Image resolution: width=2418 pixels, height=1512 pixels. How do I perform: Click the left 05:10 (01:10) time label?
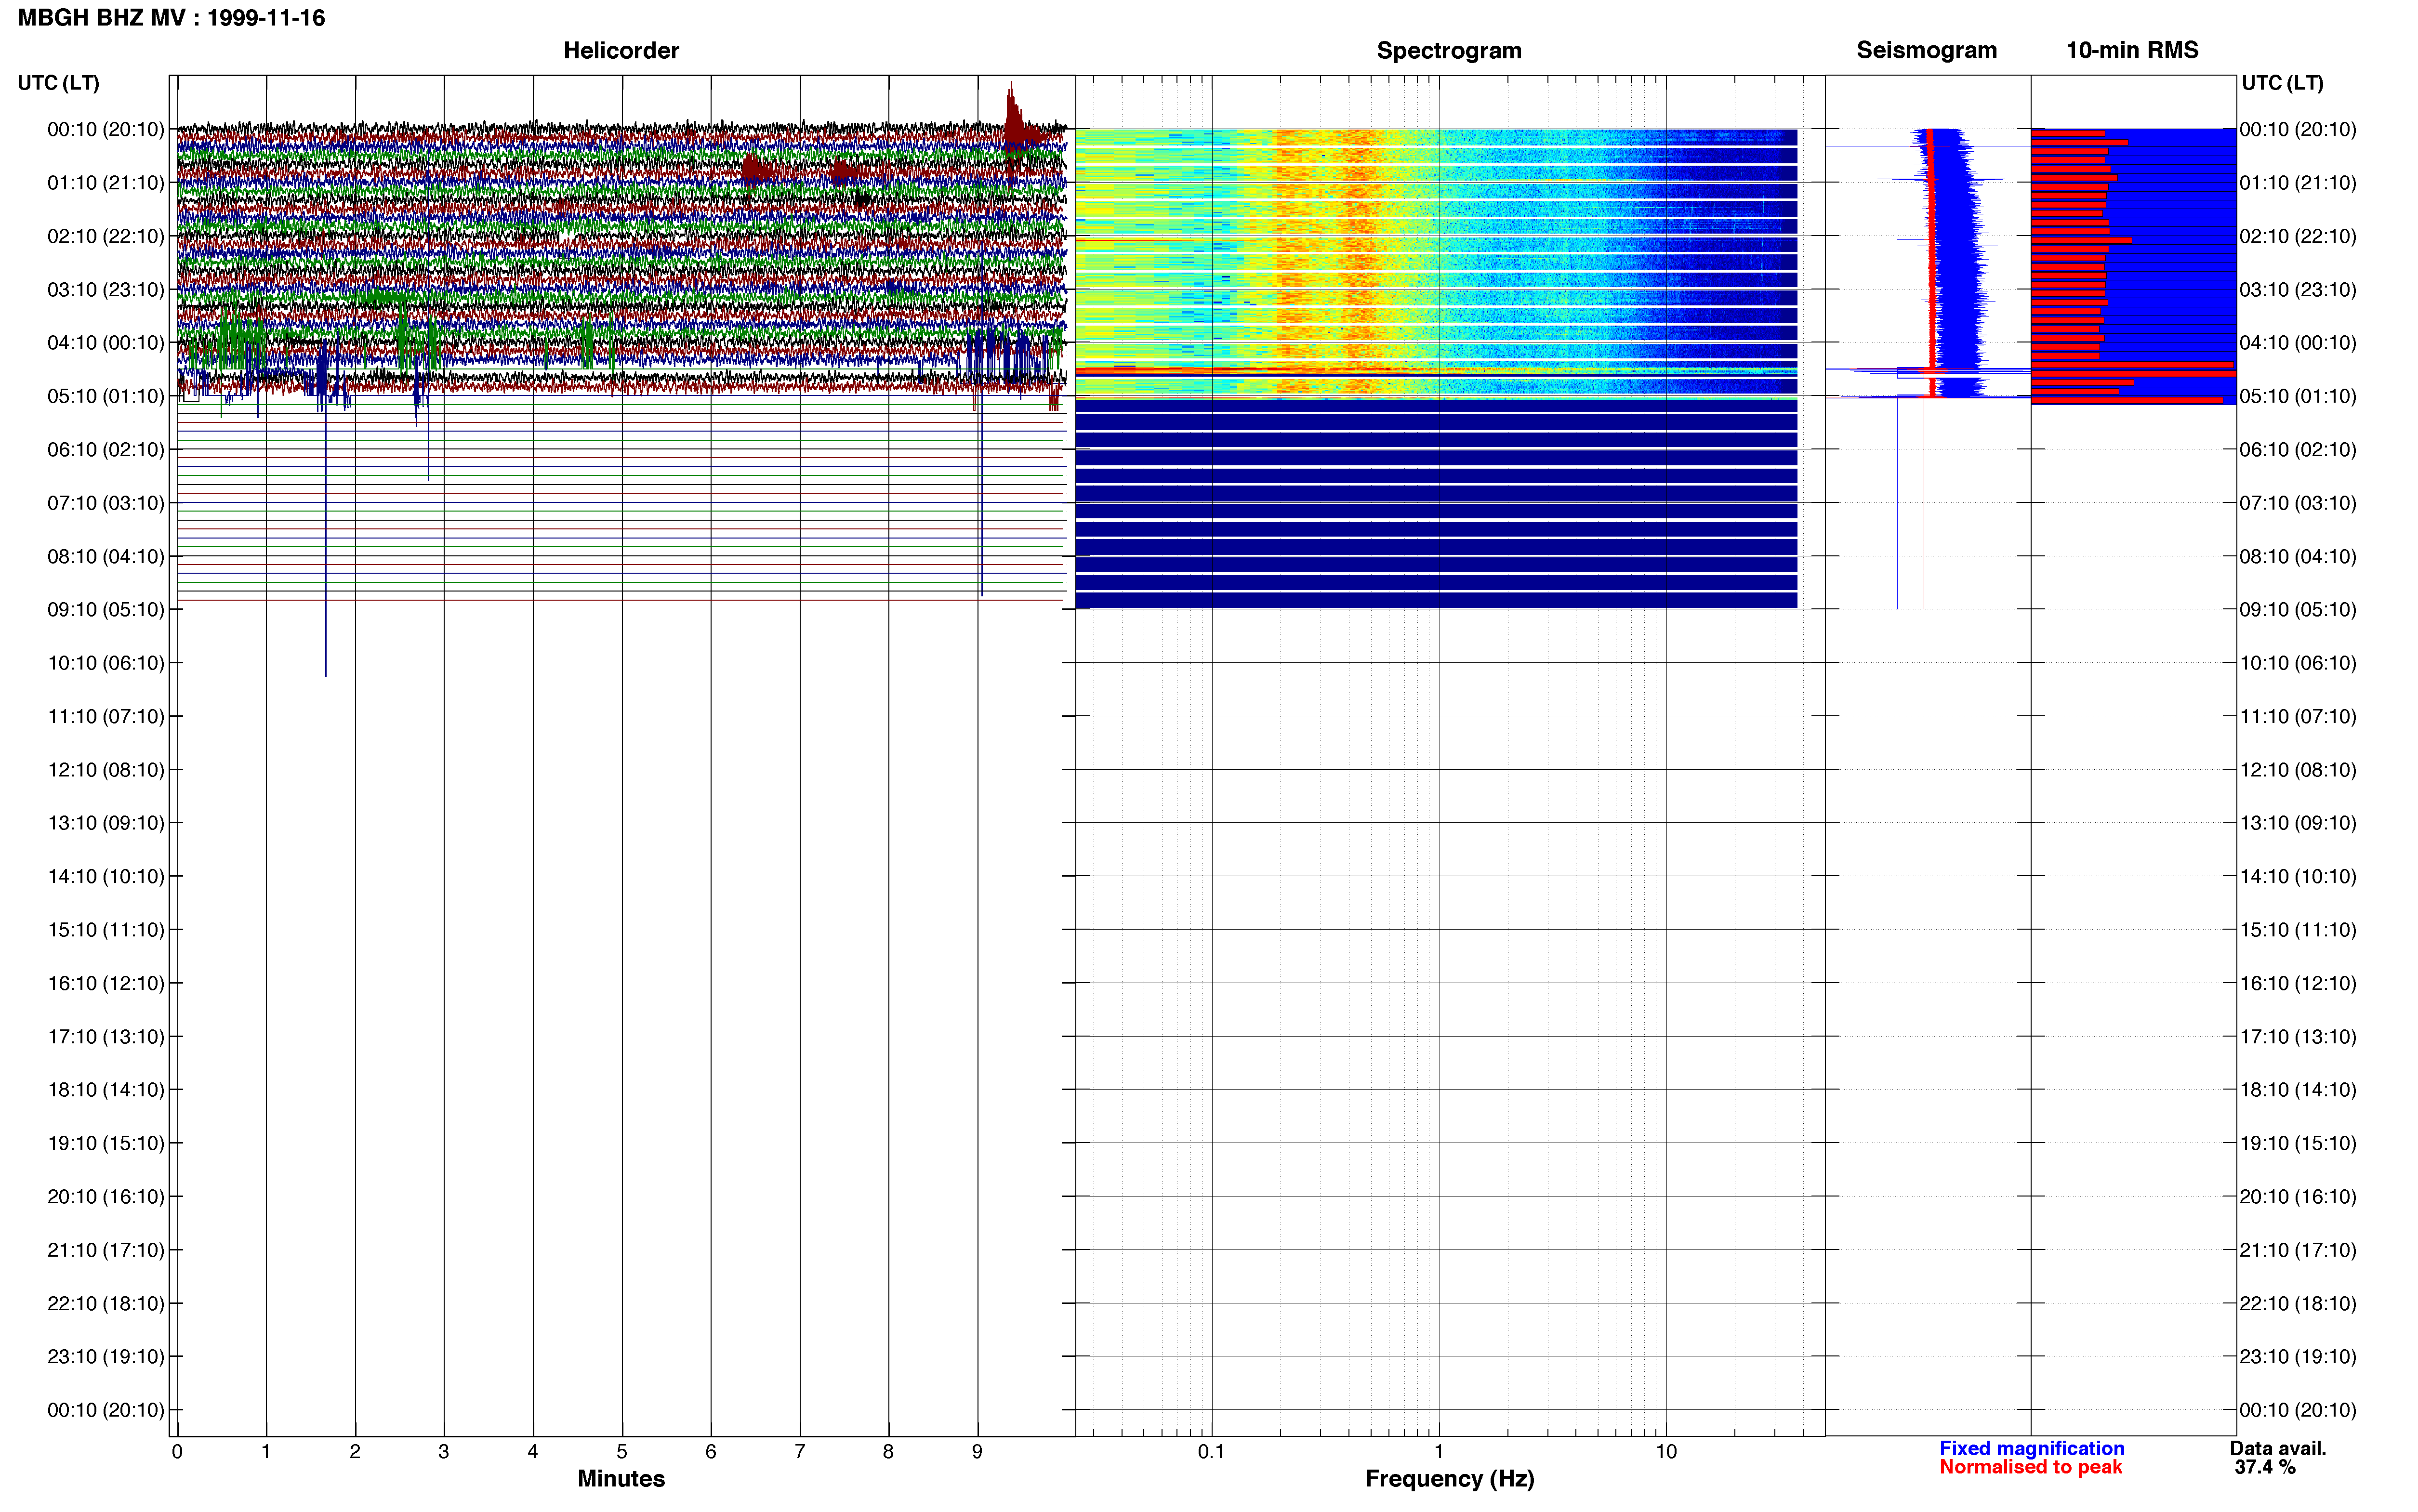point(106,396)
